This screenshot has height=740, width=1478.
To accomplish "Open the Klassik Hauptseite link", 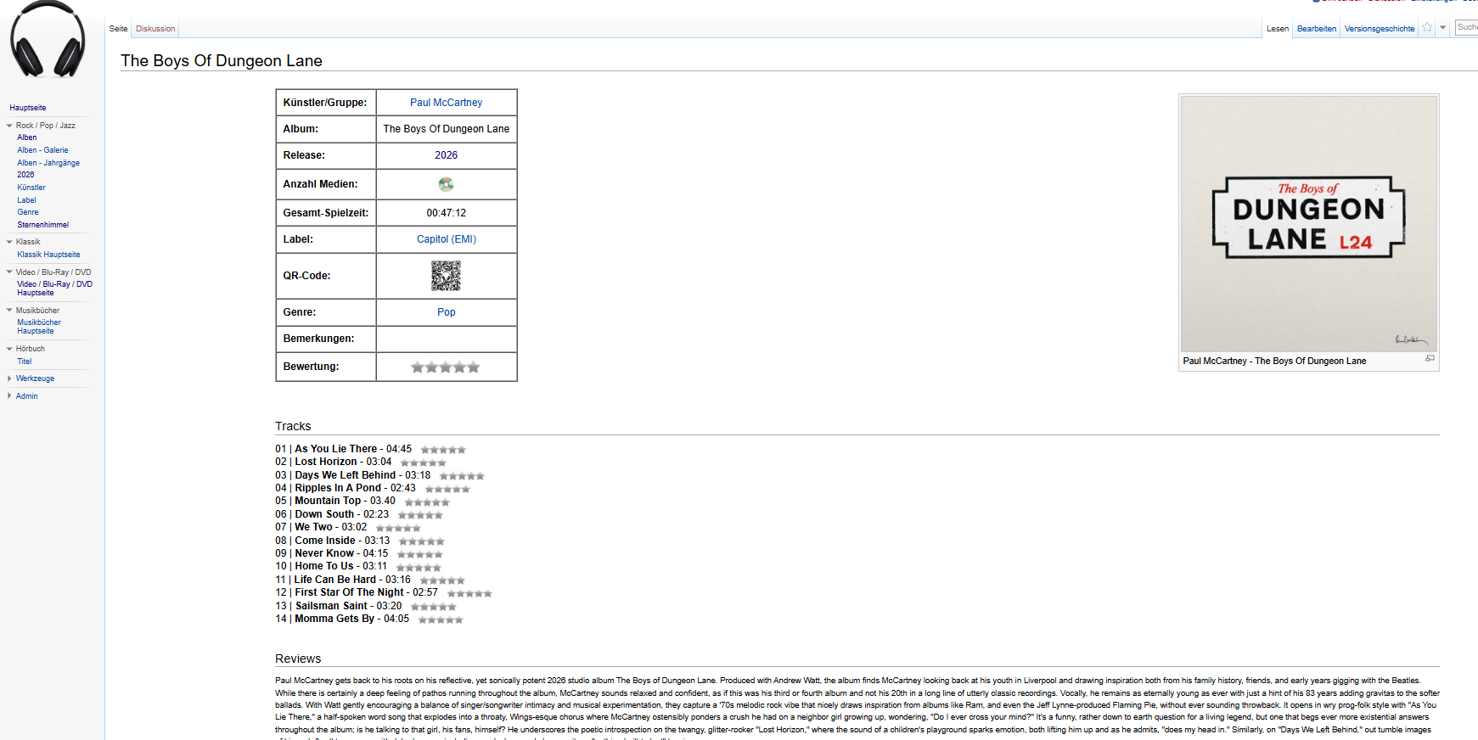I will point(48,255).
